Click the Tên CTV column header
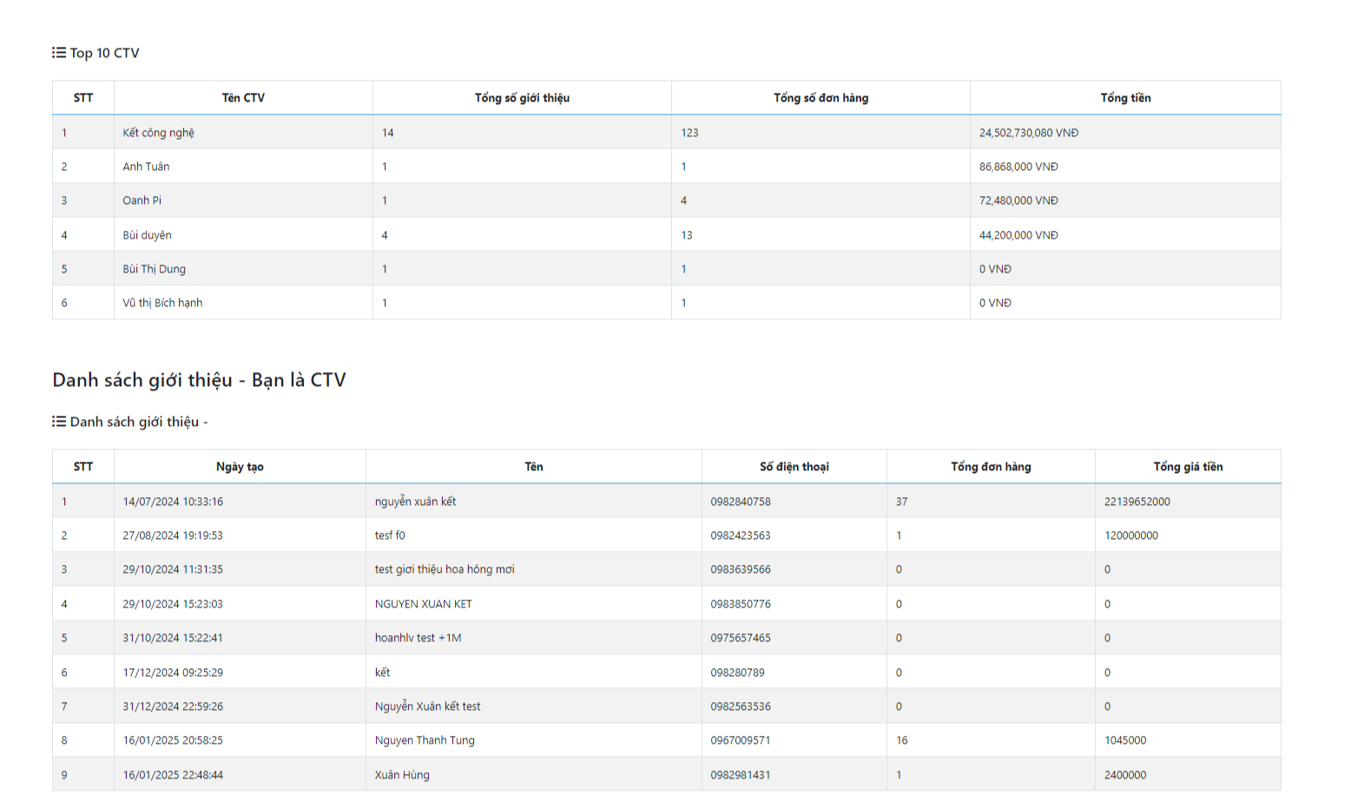This screenshot has height=801, width=1351. coord(243,98)
